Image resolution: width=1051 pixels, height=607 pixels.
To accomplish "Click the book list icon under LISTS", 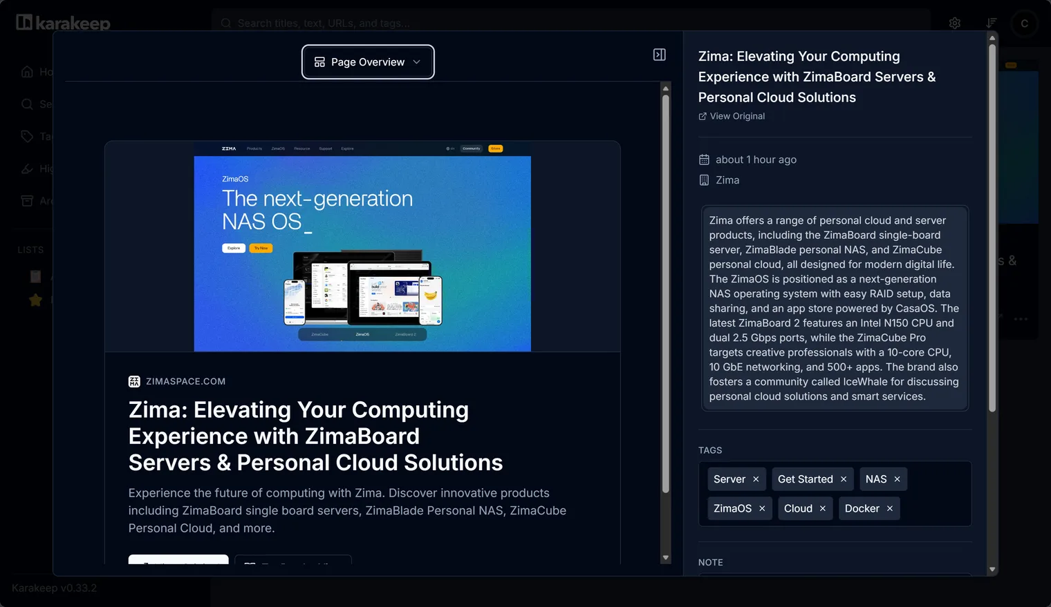I will 36,277.
